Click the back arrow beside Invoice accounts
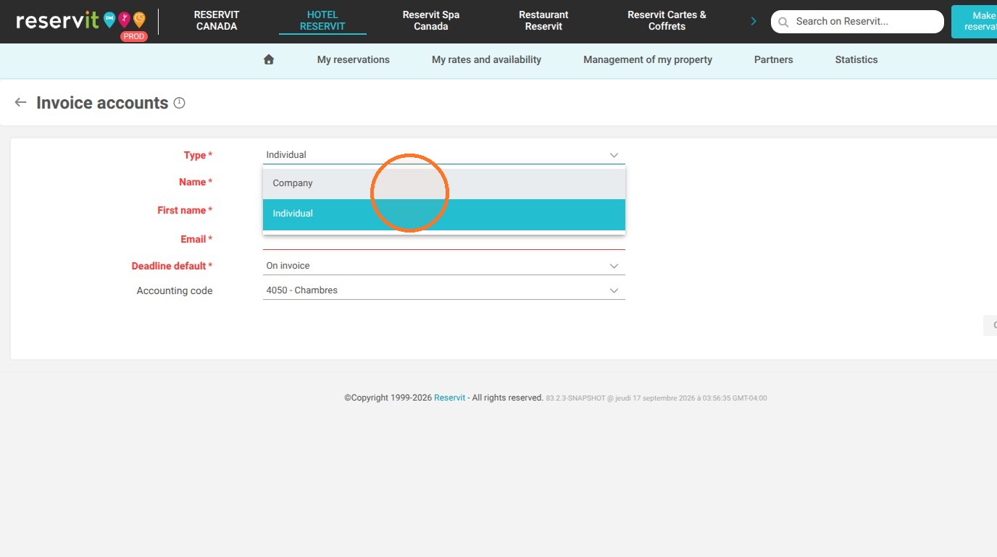 point(20,103)
